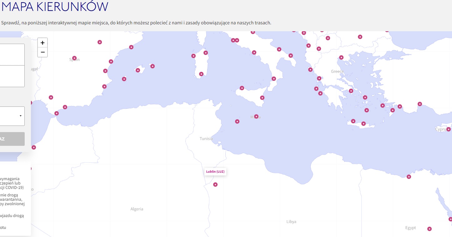Select the easternmost marker on Turkey's south coast
The image size is (452, 237).
click(420, 104)
